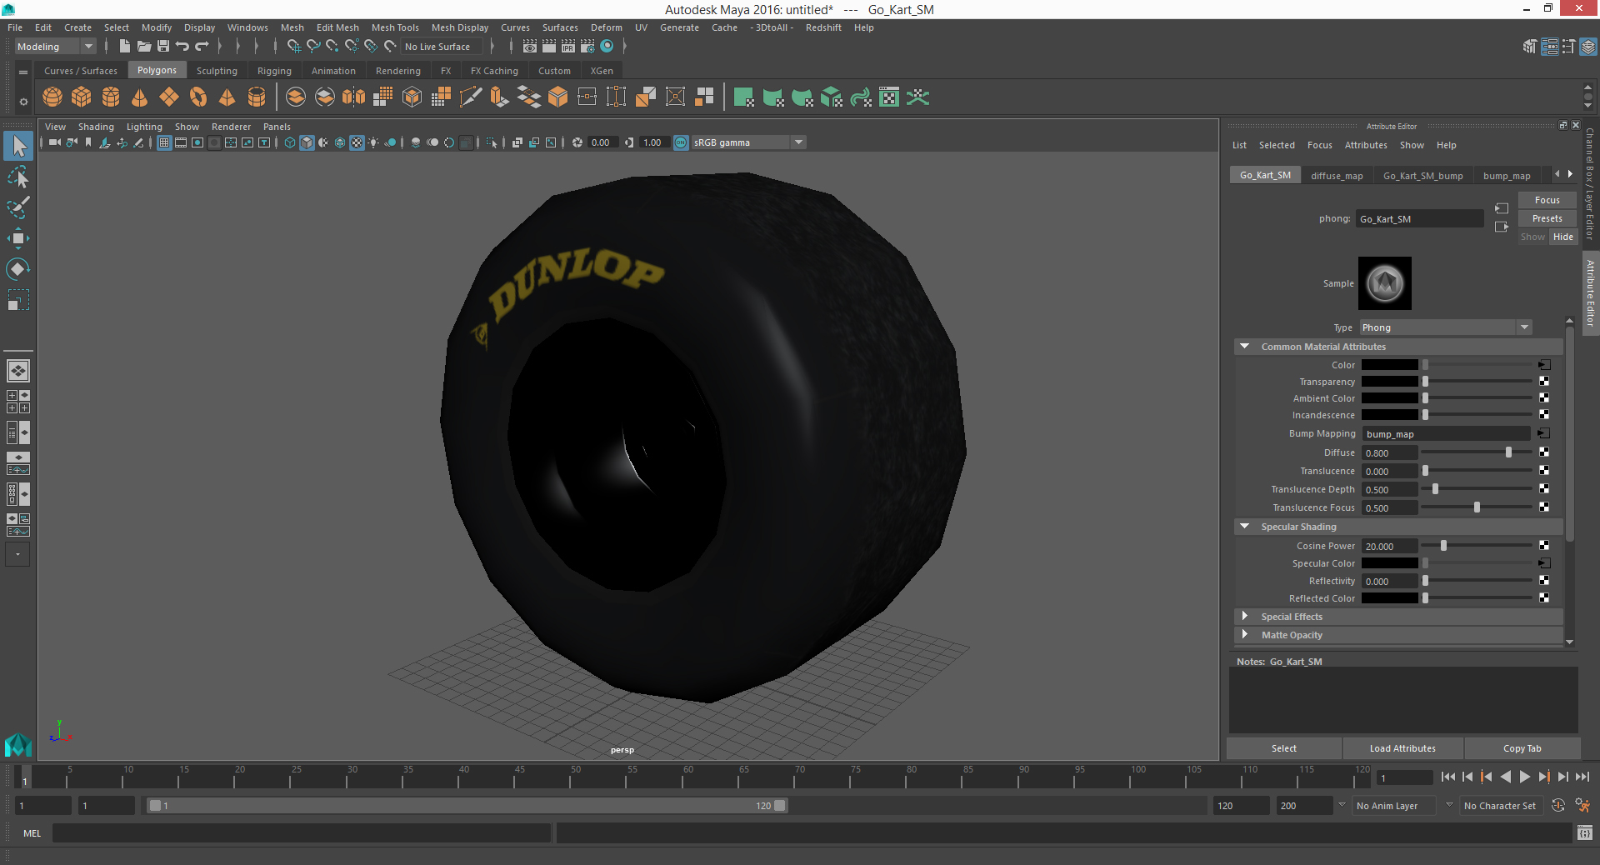This screenshot has height=865, width=1600.
Task: Click the Save Scene disk icon
Action: click(x=163, y=47)
